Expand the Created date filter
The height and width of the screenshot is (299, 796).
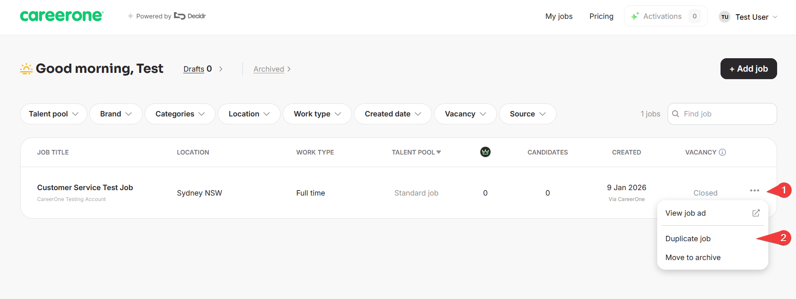[x=393, y=114]
